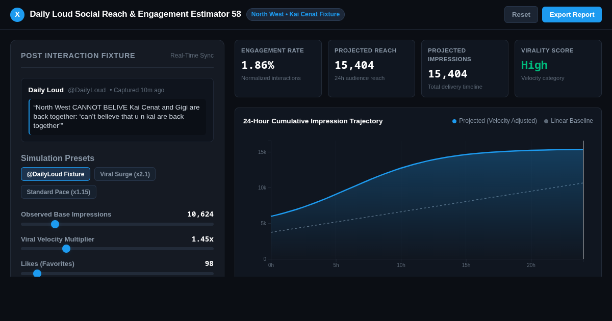Click the Reset button
The height and width of the screenshot is (321, 612).
(521, 14)
